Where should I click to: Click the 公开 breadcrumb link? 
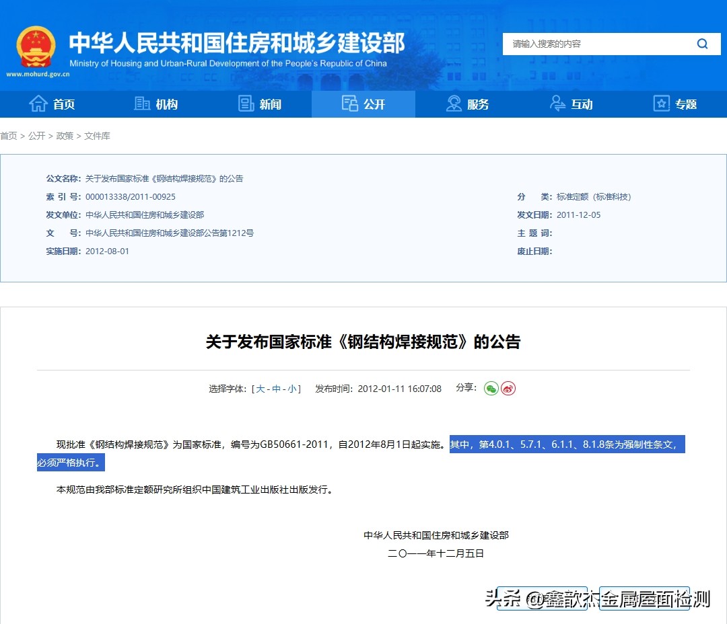point(37,136)
